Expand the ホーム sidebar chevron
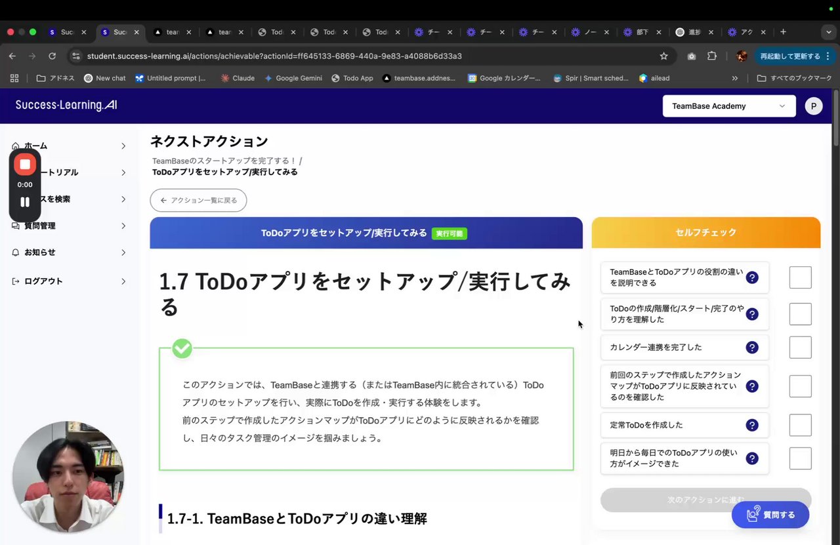Image resolution: width=840 pixels, height=545 pixels. click(123, 146)
